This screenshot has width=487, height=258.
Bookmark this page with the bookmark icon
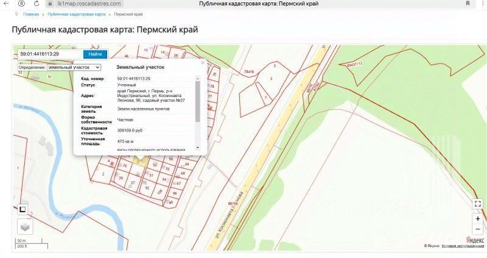(x=468, y=4)
